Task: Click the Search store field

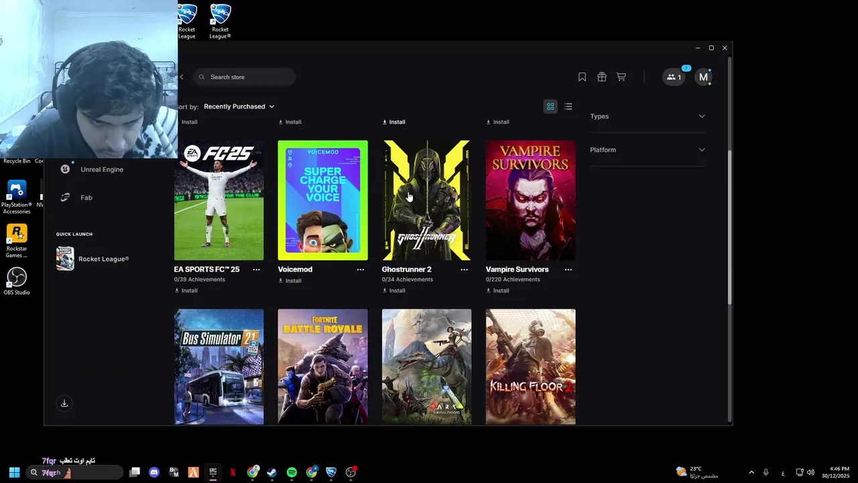Action: click(x=245, y=77)
